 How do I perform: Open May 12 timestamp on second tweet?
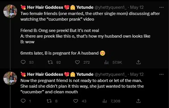coord(137,74)
